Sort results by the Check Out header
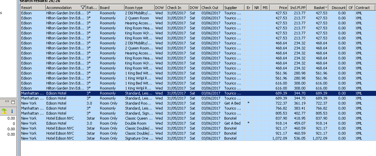The width and height of the screenshot is (376, 156). pos(212,8)
